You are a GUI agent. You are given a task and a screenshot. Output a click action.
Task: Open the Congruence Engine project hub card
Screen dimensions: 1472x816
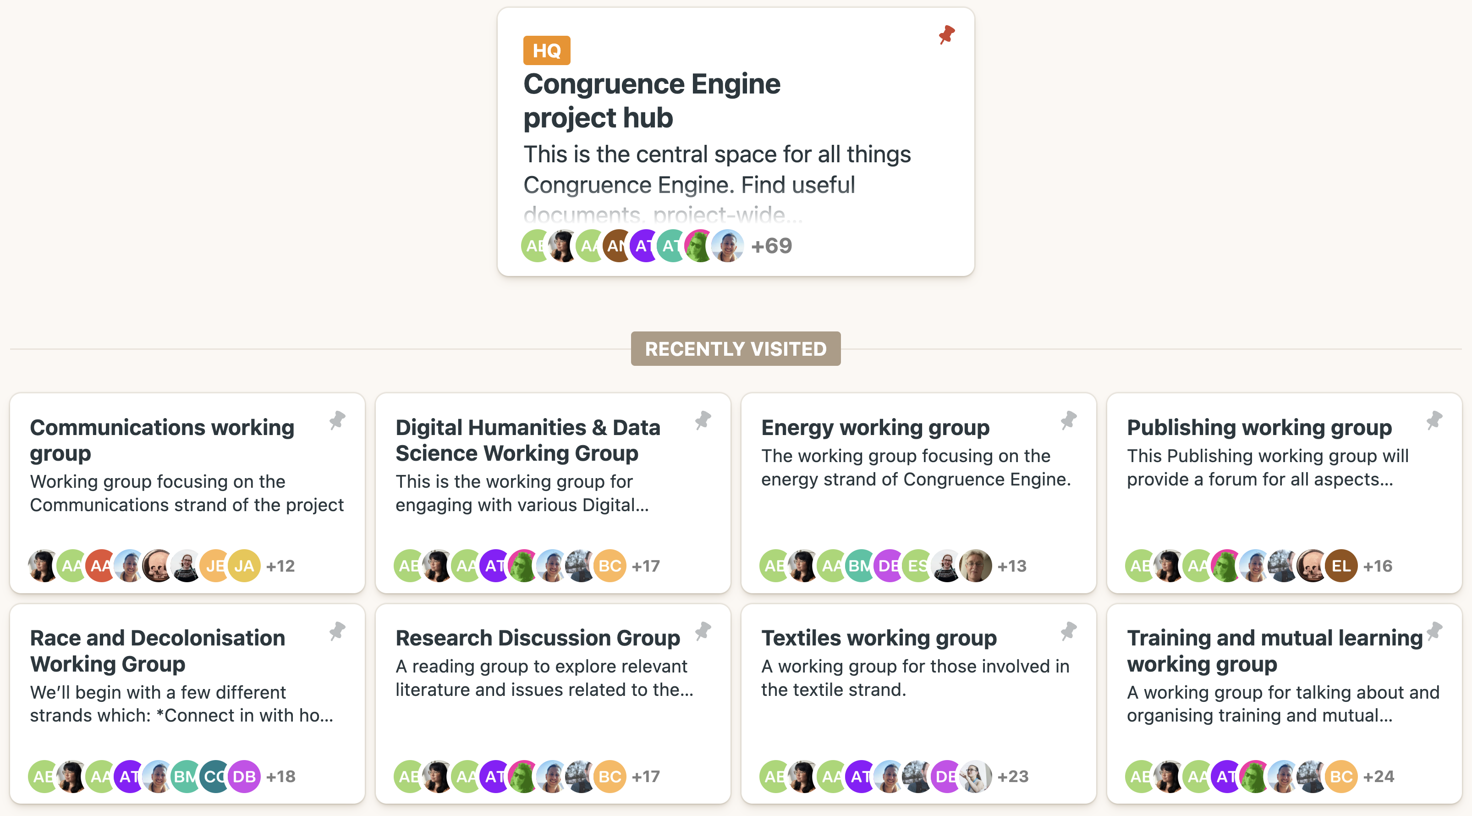pos(651,100)
